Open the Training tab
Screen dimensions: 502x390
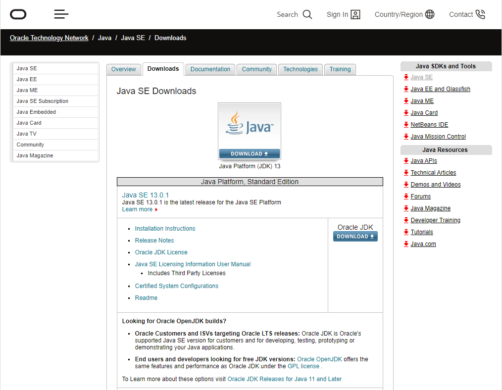[x=340, y=69]
